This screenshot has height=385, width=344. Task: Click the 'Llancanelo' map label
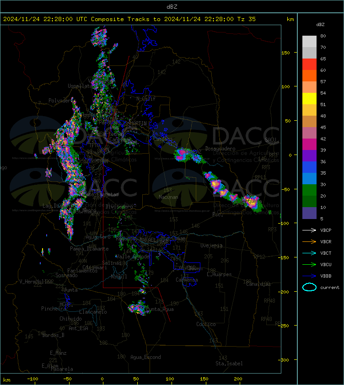[x=93, y=312]
